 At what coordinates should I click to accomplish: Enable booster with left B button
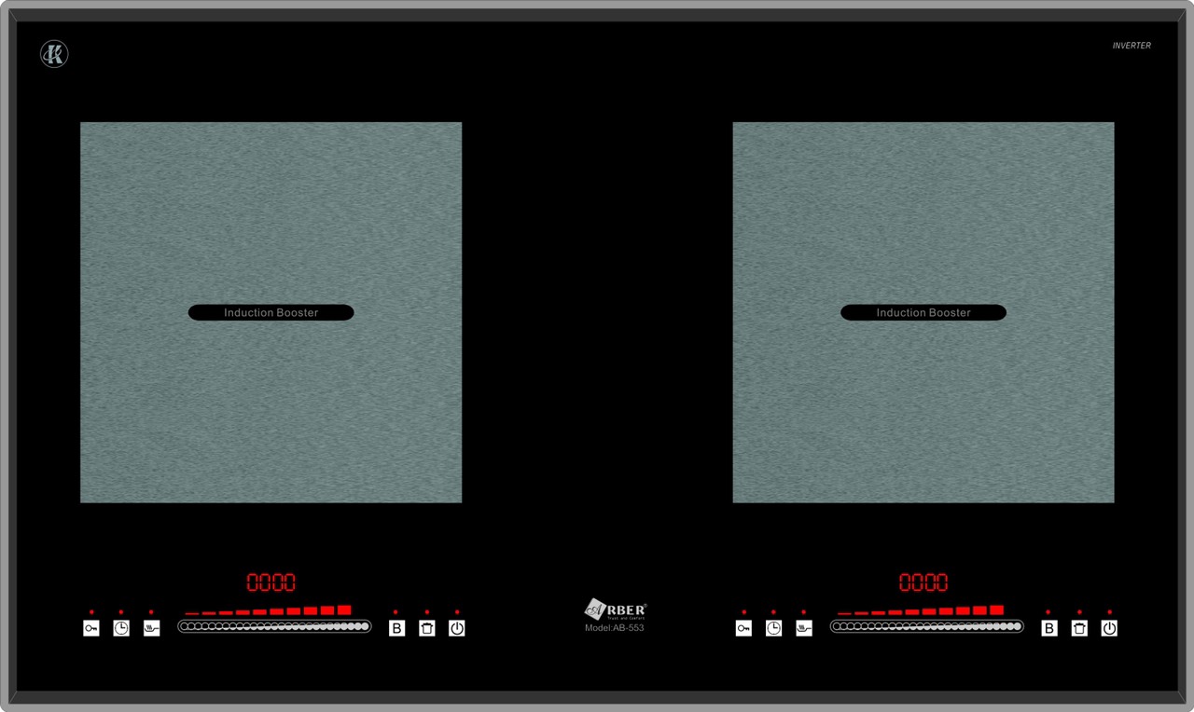pyautogui.click(x=396, y=628)
